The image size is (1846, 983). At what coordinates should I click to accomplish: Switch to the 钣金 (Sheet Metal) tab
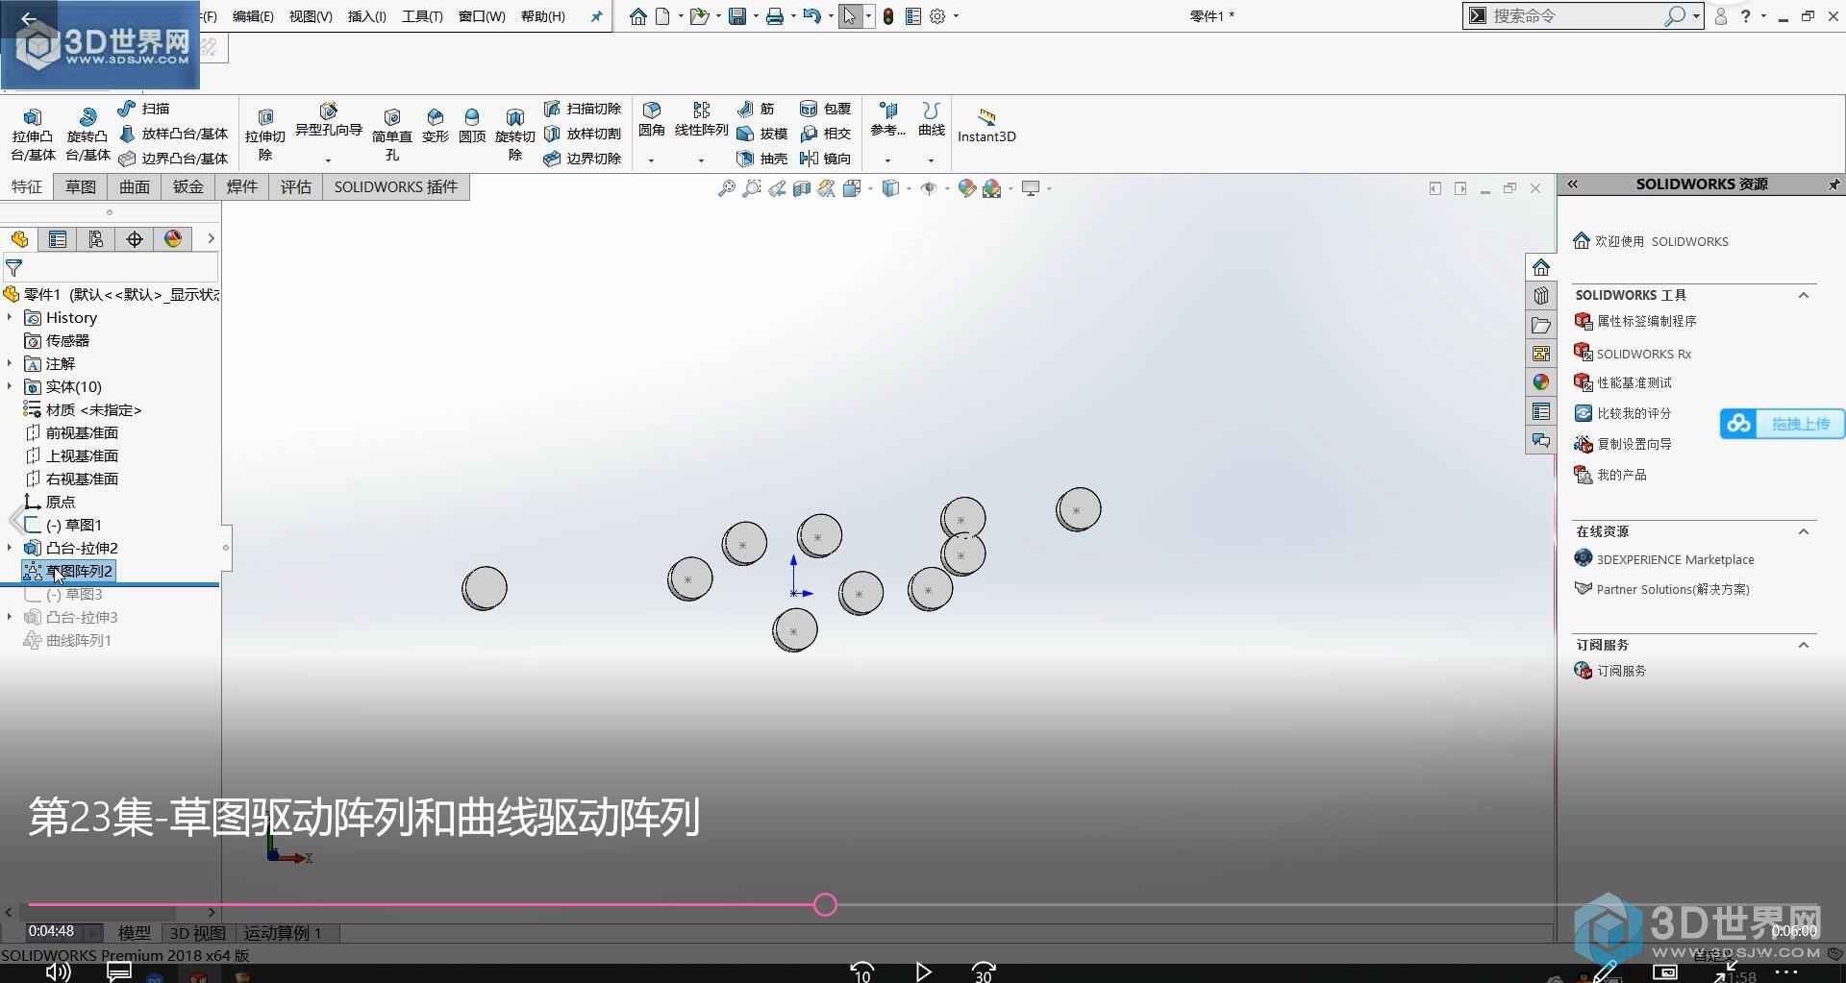tap(188, 186)
